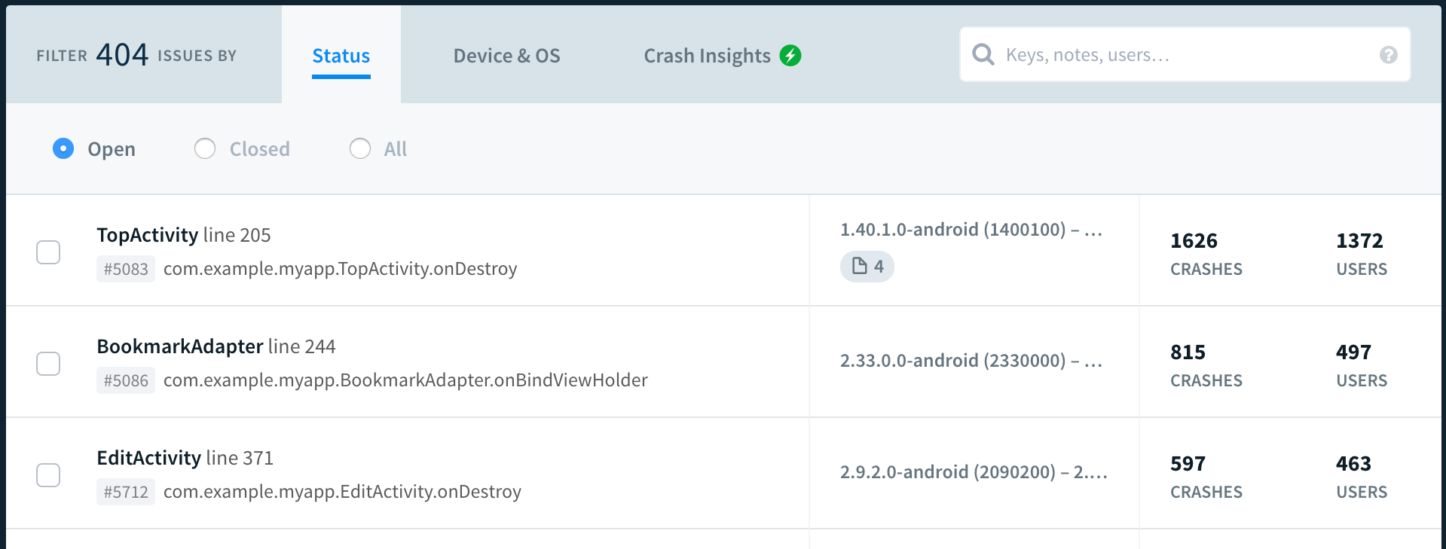Open the BookmarkAdapter line 244 issue
This screenshot has height=549, width=1446.
(x=216, y=346)
